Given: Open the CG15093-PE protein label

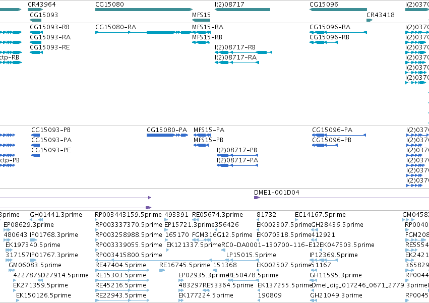Looking at the screenshot, I should 51,150.
